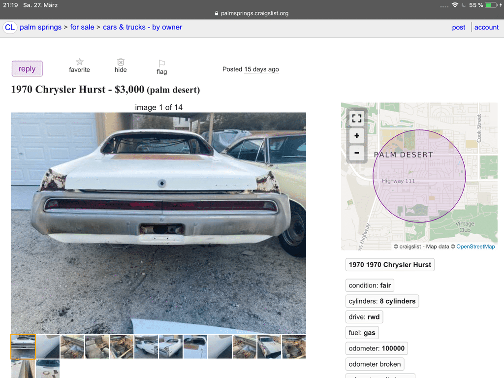Tap the '15 days ago' posted date

click(x=261, y=69)
